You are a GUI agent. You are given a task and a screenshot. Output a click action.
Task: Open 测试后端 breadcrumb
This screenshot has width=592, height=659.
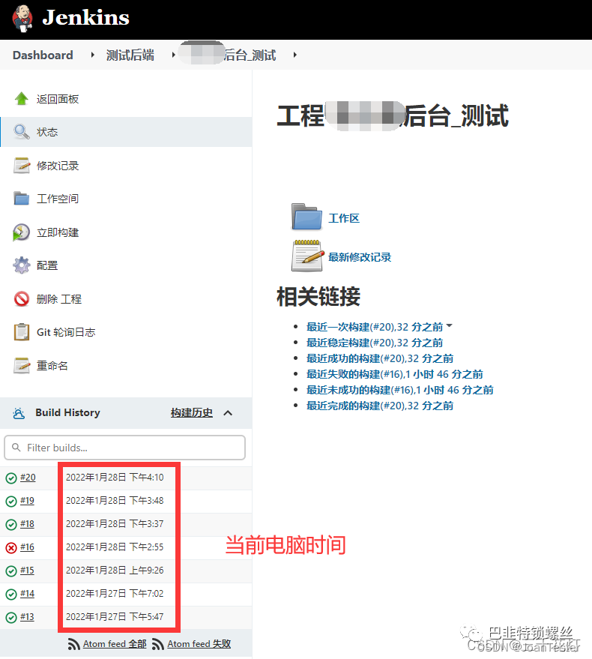pyautogui.click(x=130, y=55)
